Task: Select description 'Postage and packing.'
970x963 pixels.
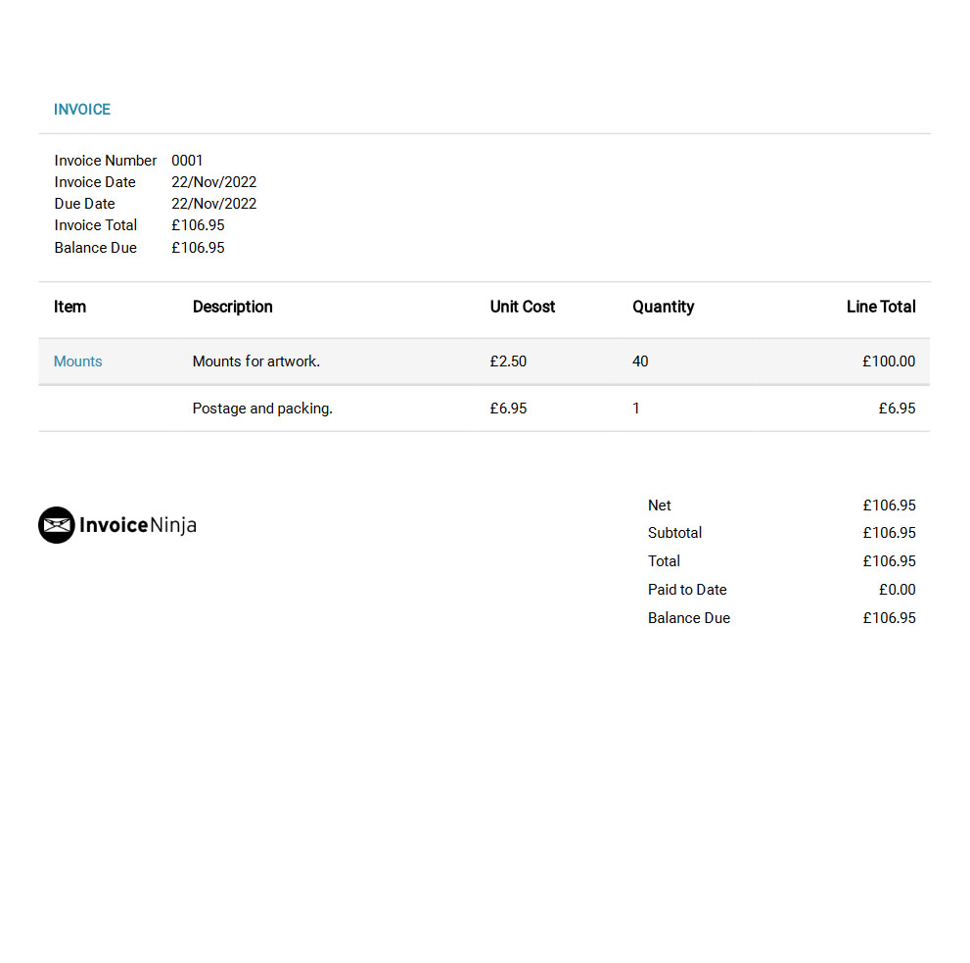Action: [262, 409]
